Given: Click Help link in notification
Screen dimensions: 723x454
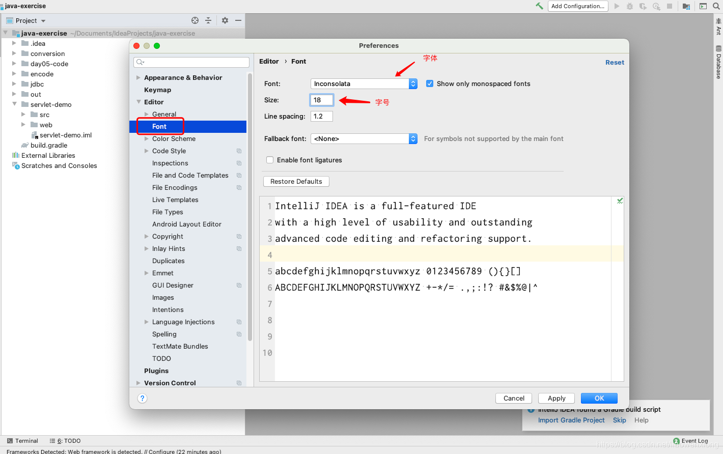Looking at the screenshot, I should [x=642, y=420].
